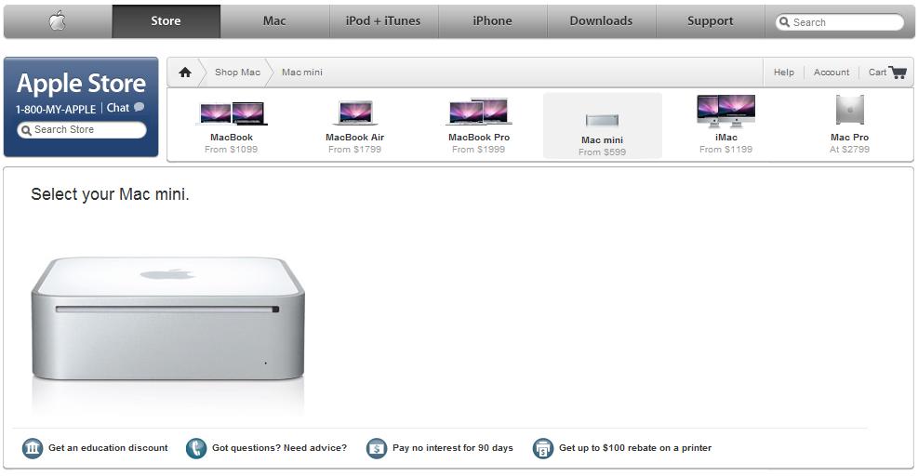Open the Help link
This screenshot has height=476, width=918.
point(784,72)
